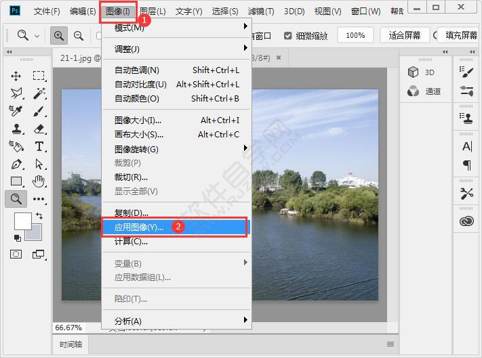Open the Creative Cloud Libraries panel icon

pos(466,221)
